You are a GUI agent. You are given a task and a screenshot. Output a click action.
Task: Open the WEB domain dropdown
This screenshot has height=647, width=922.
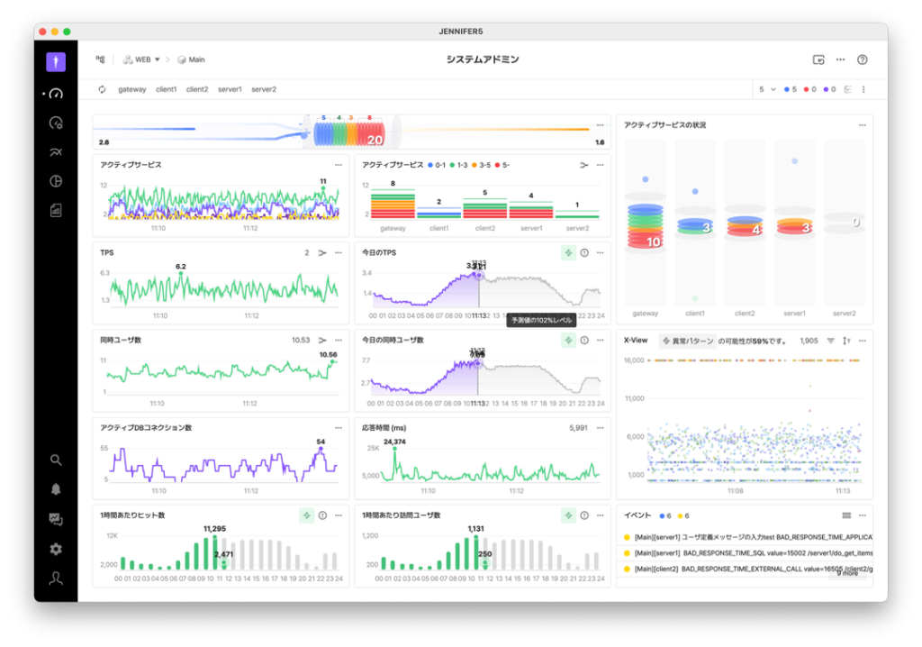point(141,59)
